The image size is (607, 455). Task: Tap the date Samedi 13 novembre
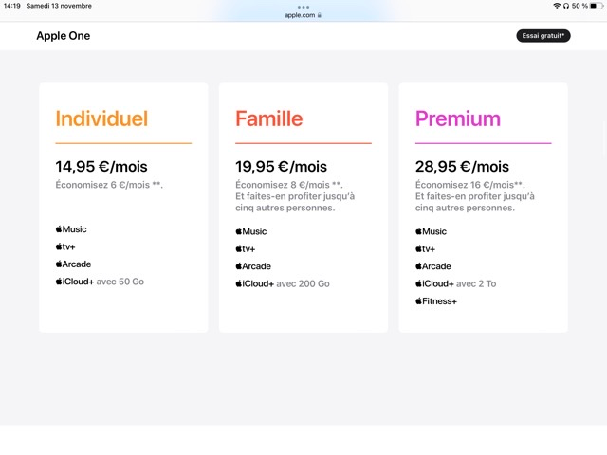(x=59, y=6)
